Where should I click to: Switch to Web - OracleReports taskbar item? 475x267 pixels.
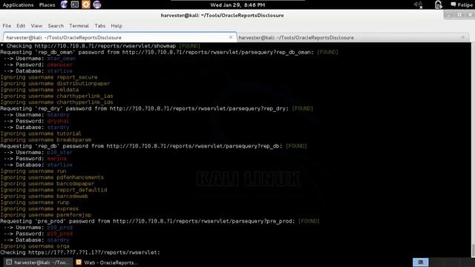tap(107, 263)
